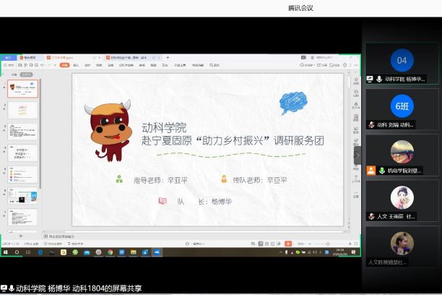This screenshot has height=295, width=442.
Task: Switch to the 大纲 outline tab
Action: 12,74
